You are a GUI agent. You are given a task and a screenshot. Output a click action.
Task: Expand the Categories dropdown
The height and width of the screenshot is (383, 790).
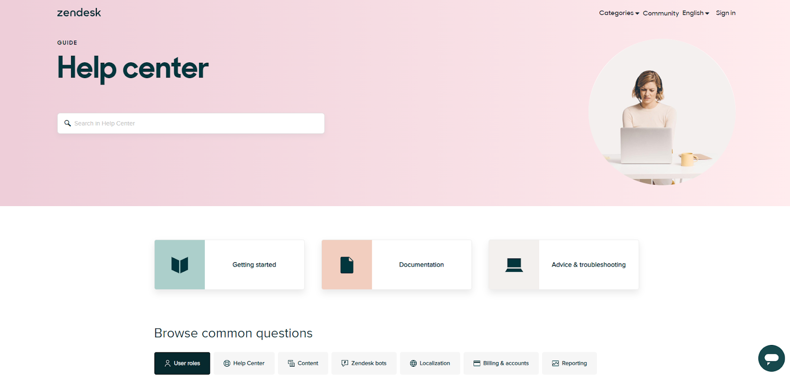pyautogui.click(x=619, y=13)
